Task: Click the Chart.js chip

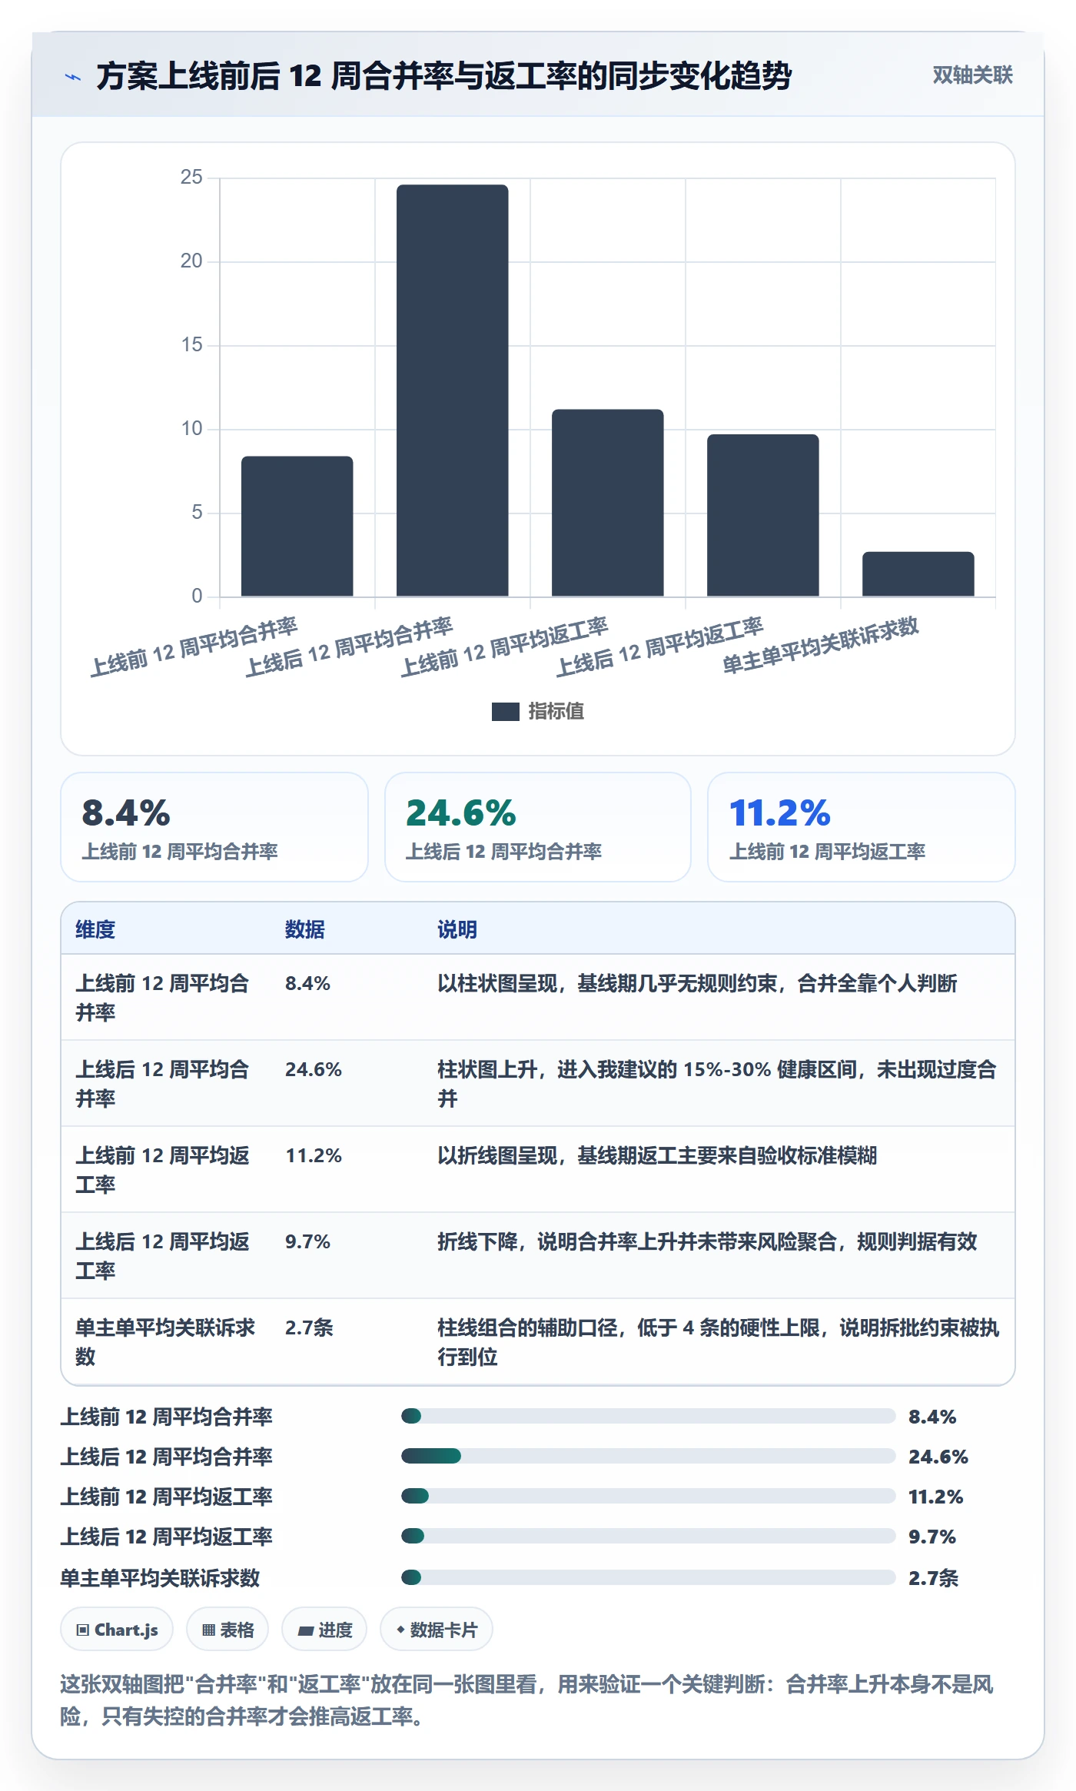Action: (117, 1630)
